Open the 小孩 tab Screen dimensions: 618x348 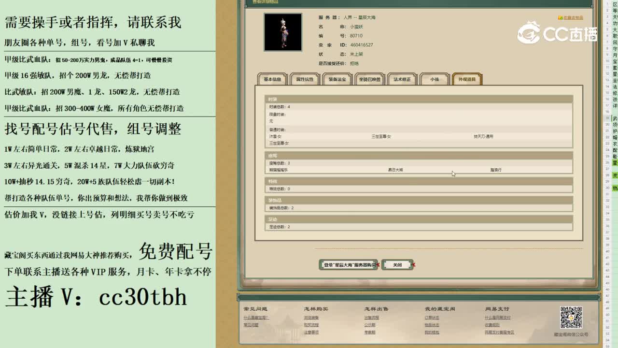click(435, 79)
